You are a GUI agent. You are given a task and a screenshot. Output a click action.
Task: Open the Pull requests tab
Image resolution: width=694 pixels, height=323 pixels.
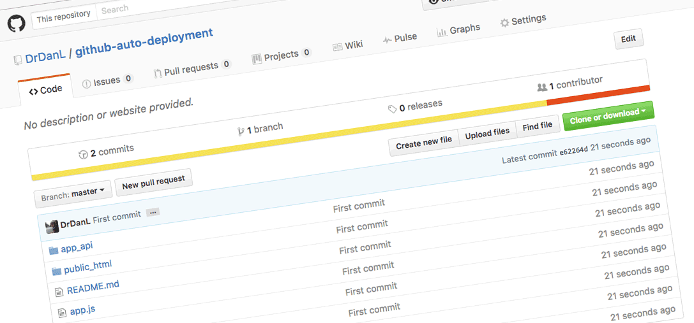193,69
